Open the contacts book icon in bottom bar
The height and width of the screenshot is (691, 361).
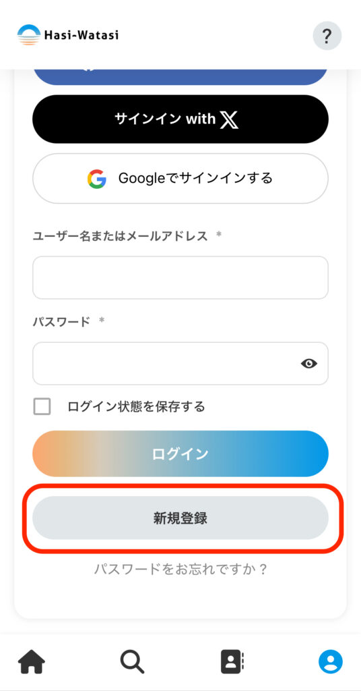(x=232, y=661)
